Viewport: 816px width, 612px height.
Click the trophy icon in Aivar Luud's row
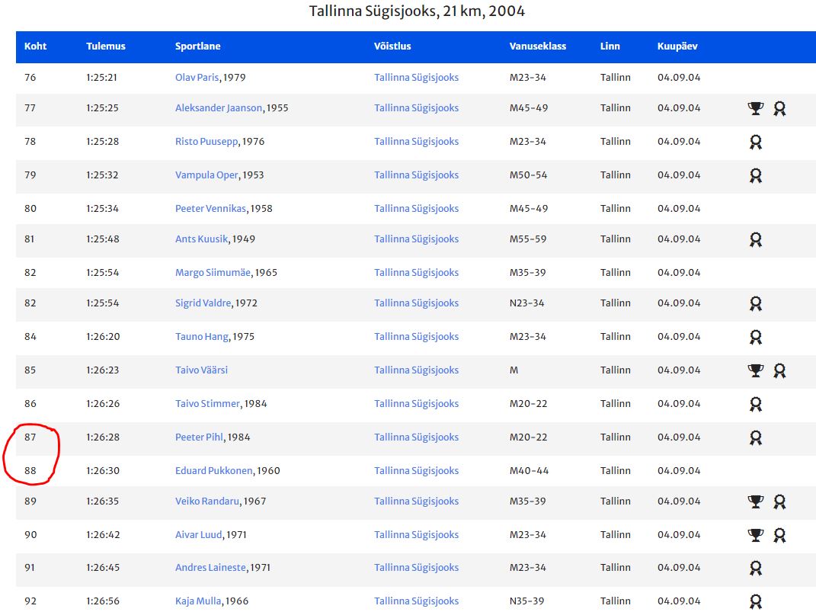[x=756, y=535]
